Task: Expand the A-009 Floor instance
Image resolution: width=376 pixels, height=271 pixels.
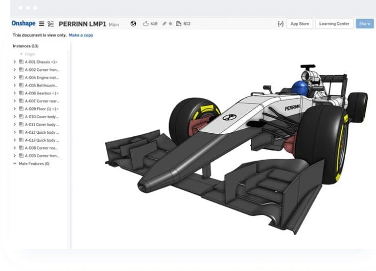Action: coord(15,109)
